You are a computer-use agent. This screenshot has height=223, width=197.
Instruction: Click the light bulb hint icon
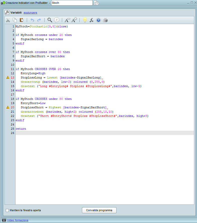85,20
